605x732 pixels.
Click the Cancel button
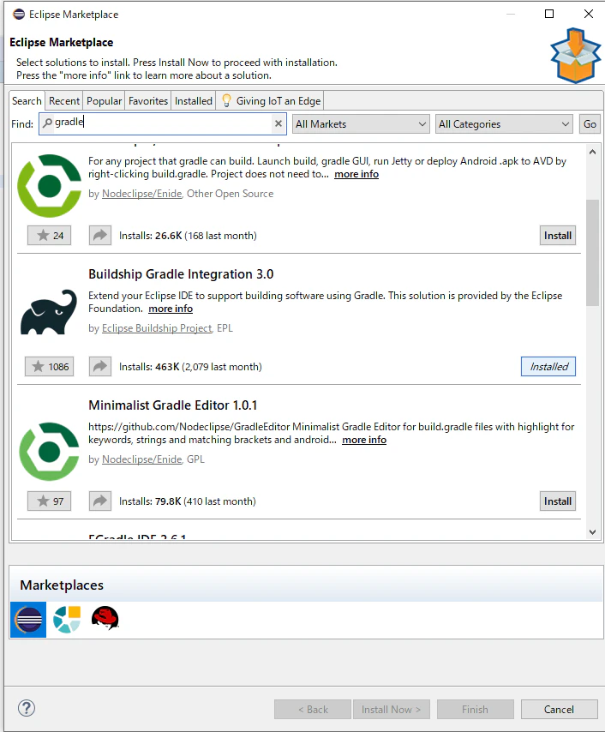pos(559,709)
